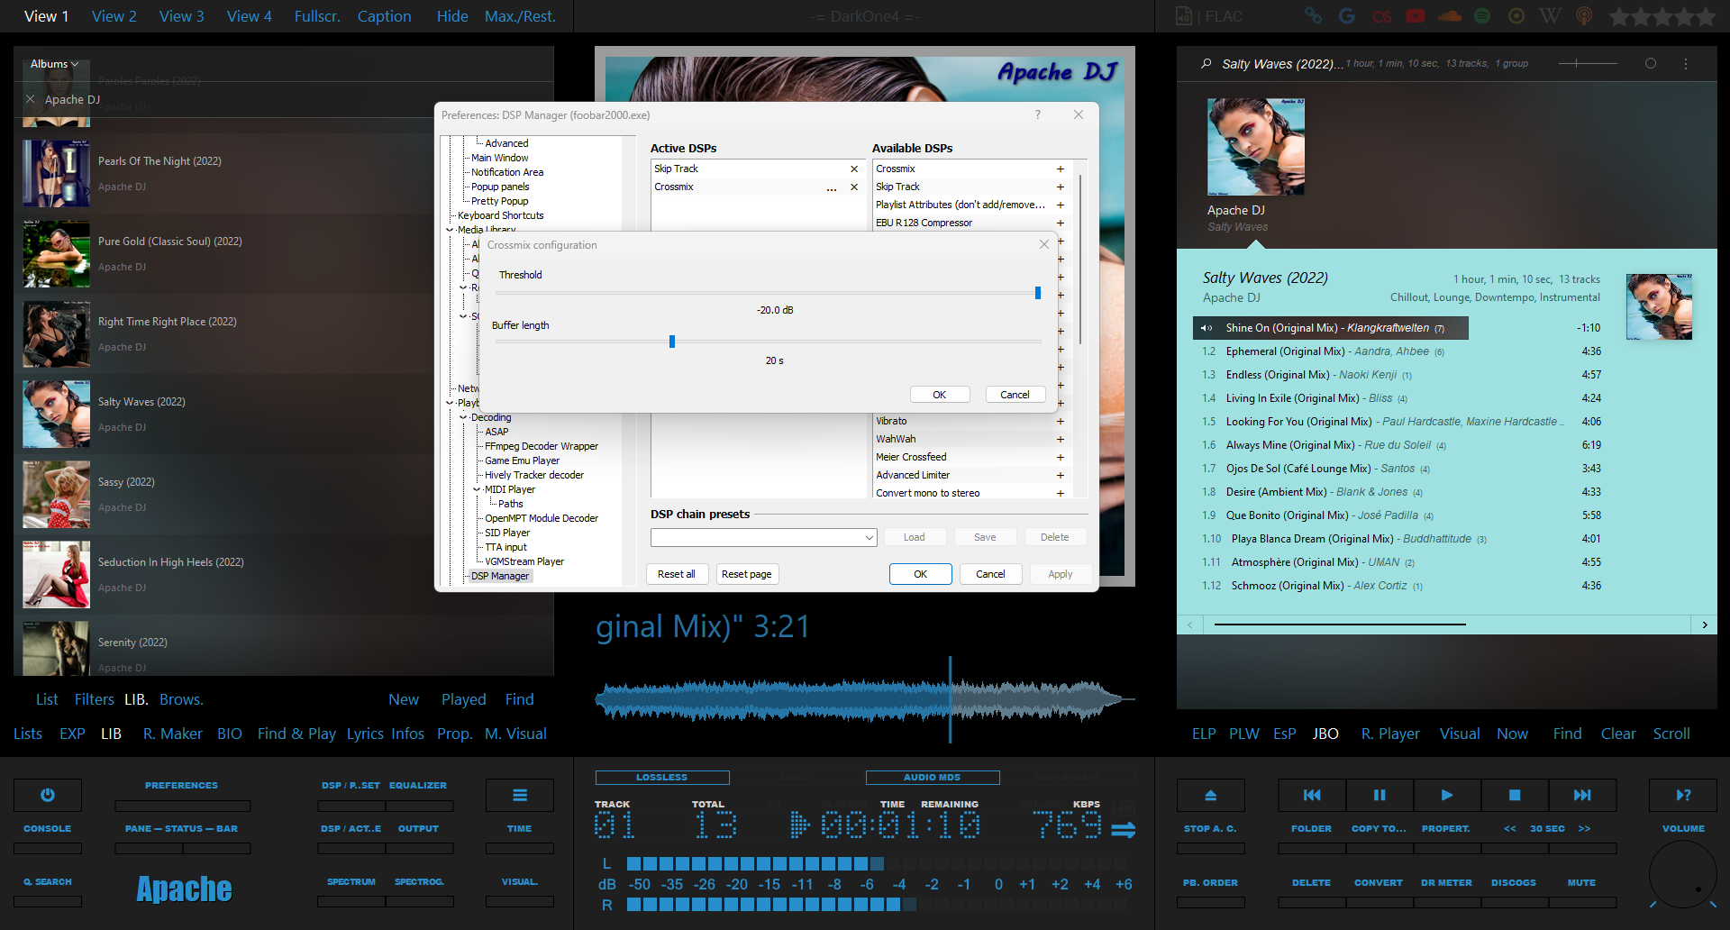
Task: Open the SoundCloud icon in top bar
Action: pos(1450,16)
